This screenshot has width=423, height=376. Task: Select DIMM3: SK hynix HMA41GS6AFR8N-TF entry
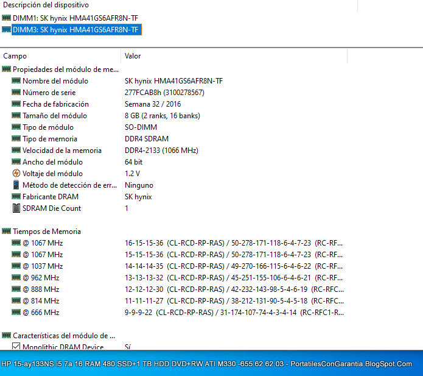pyautogui.click(x=75, y=29)
